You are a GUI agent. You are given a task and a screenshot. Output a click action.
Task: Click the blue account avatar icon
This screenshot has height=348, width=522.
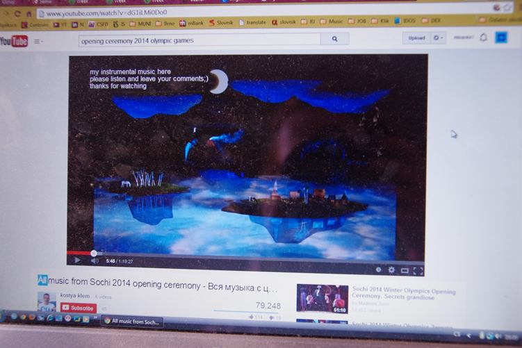[x=501, y=38]
